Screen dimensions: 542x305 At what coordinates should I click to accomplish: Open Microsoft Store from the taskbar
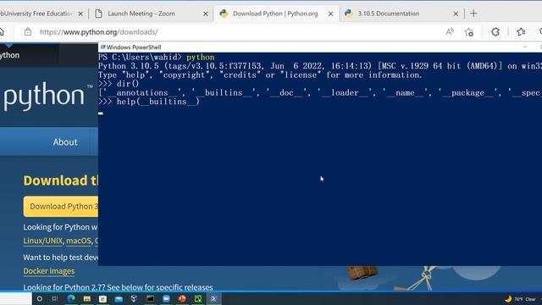pos(102,299)
